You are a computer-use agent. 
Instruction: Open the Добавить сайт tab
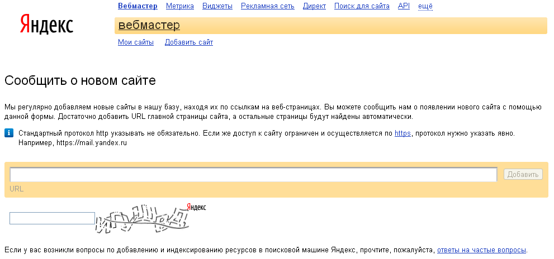pyautogui.click(x=189, y=42)
